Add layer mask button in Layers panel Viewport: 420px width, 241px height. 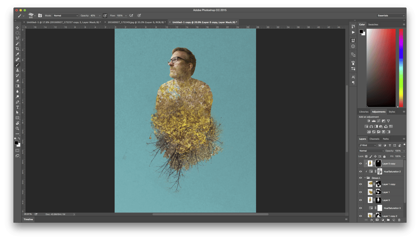coord(377,220)
